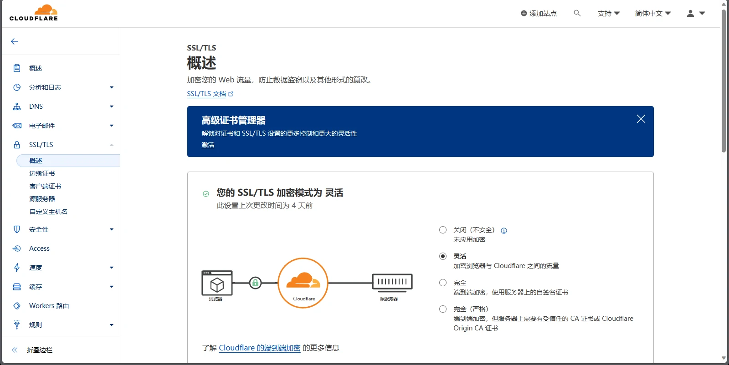Click the 安全性 shield icon
Screen dimensions: 729x365
(17, 229)
